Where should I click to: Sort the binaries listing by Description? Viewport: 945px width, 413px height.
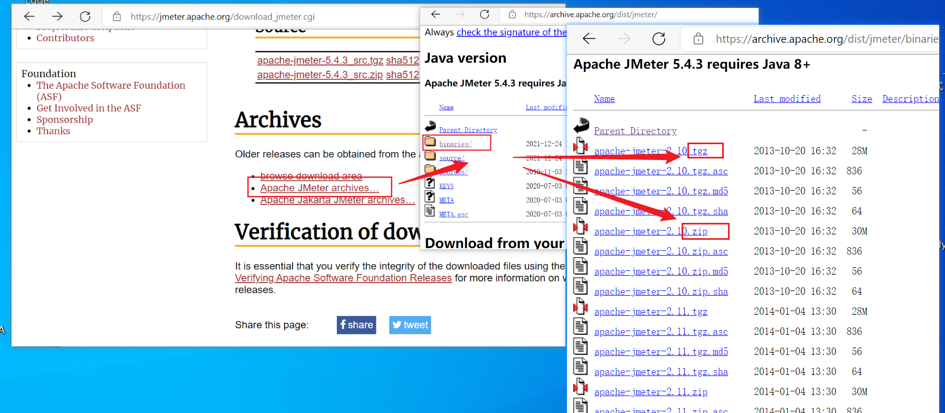coord(911,99)
